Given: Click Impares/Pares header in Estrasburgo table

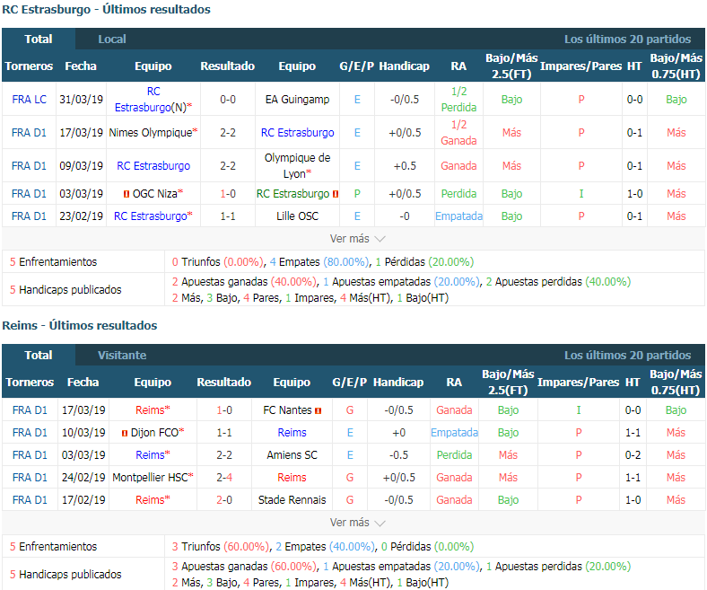Looking at the screenshot, I should pos(580,66).
